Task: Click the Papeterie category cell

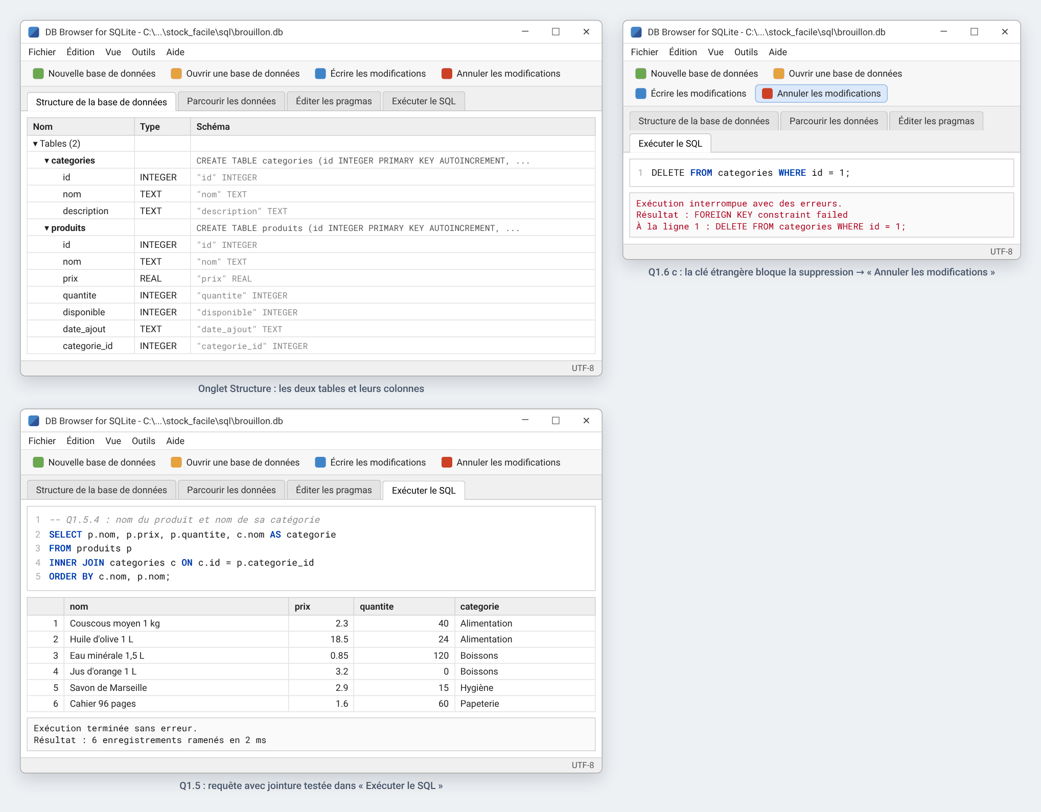Action: (x=524, y=704)
